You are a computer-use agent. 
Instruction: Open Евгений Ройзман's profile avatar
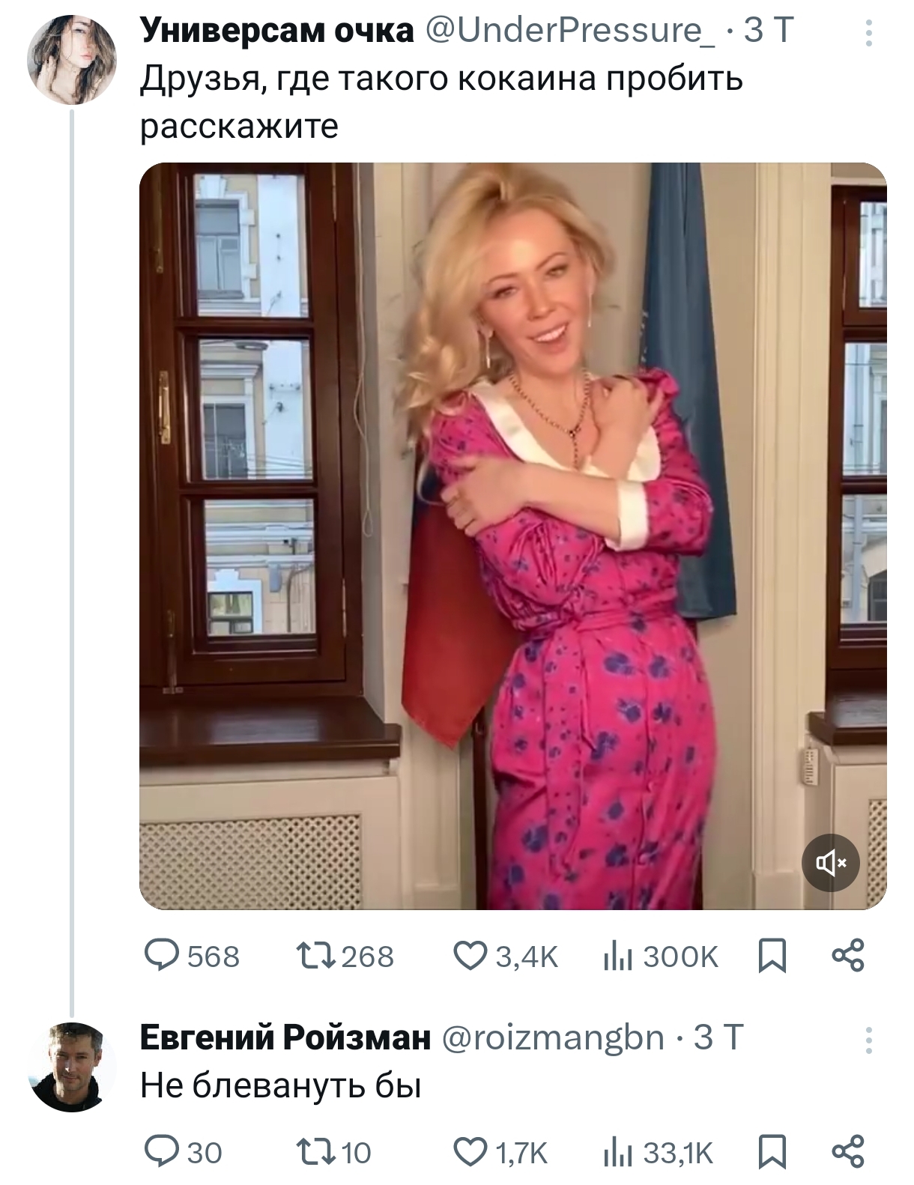click(72, 1067)
